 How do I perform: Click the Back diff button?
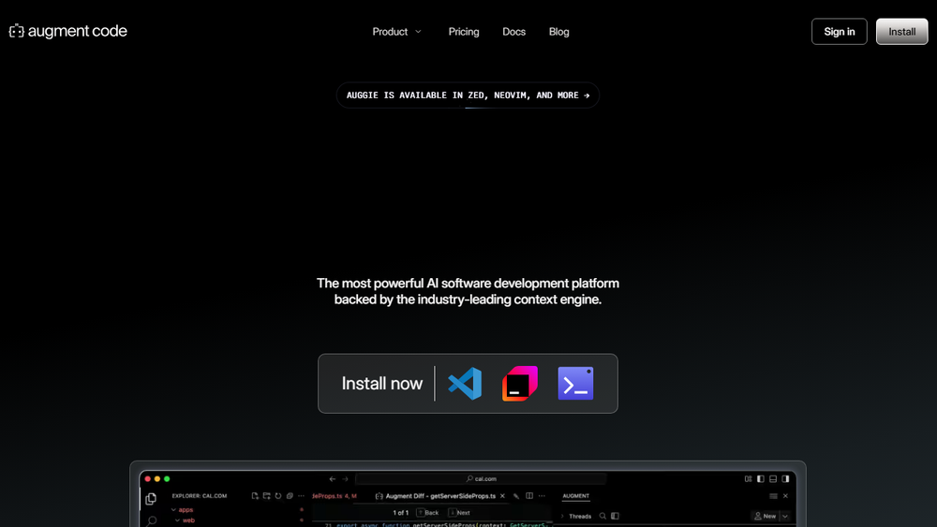(x=428, y=513)
